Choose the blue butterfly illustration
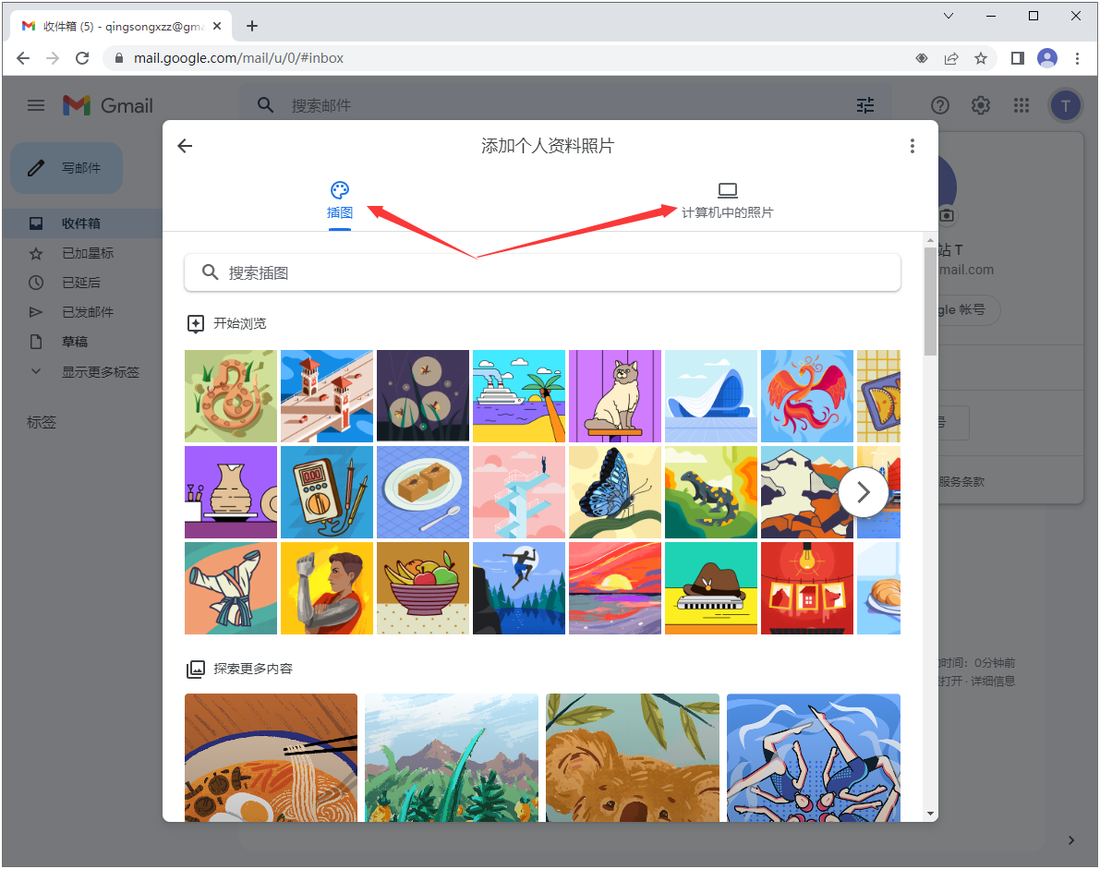Screen dimensions: 1100x869 pos(615,492)
